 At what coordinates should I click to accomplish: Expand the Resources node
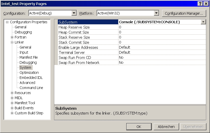(12, 93)
